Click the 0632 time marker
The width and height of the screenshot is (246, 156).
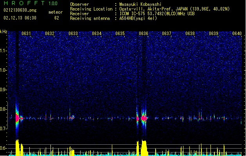pos(50,34)
